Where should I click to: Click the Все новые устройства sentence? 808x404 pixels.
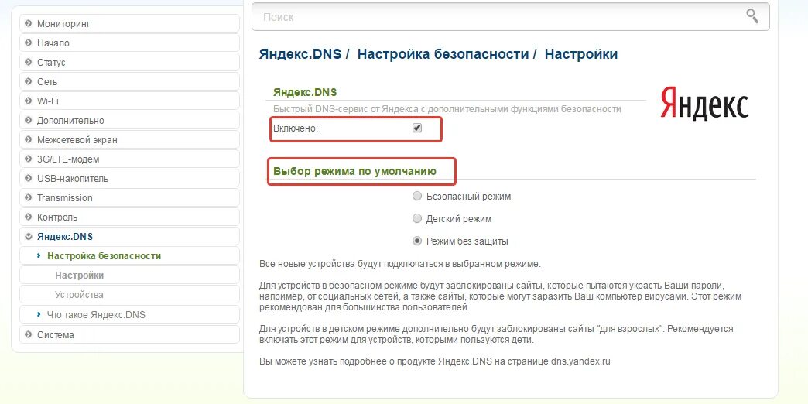pos(400,264)
